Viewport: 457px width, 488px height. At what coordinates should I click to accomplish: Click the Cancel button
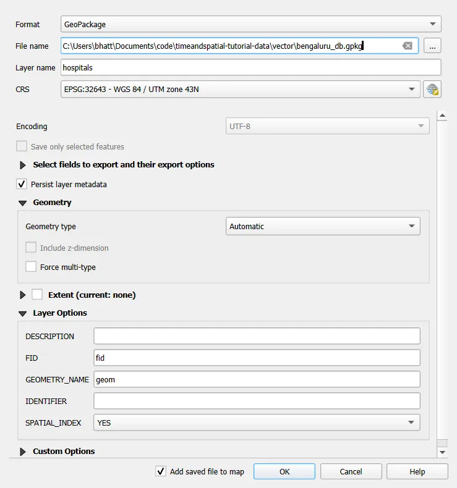(x=351, y=471)
